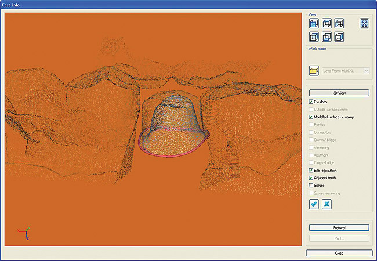Switch to the bottom-face cube view
377x261 pixels.
327,37
